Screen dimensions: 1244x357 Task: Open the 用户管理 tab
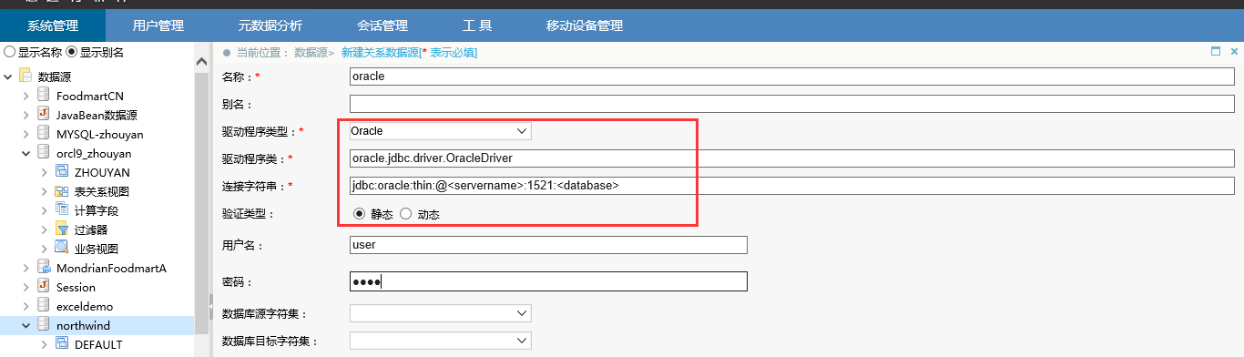[158, 25]
